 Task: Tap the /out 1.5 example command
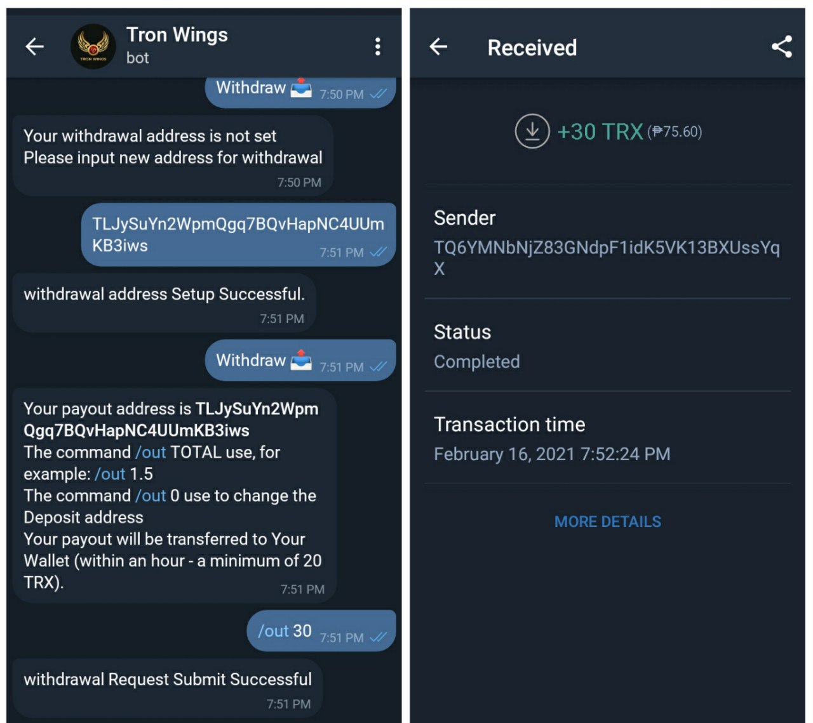[x=110, y=474]
